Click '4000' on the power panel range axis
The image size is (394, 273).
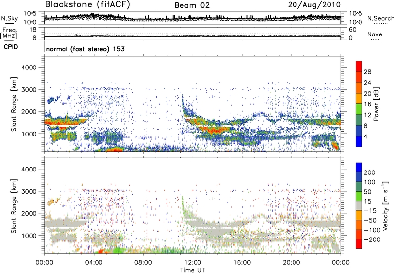pos(29,68)
